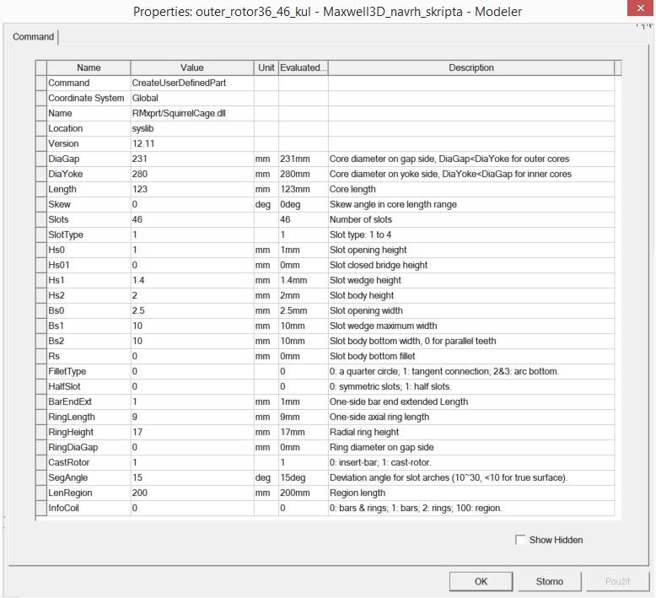Select the row header of DiaYoke row

click(x=41, y=174)
